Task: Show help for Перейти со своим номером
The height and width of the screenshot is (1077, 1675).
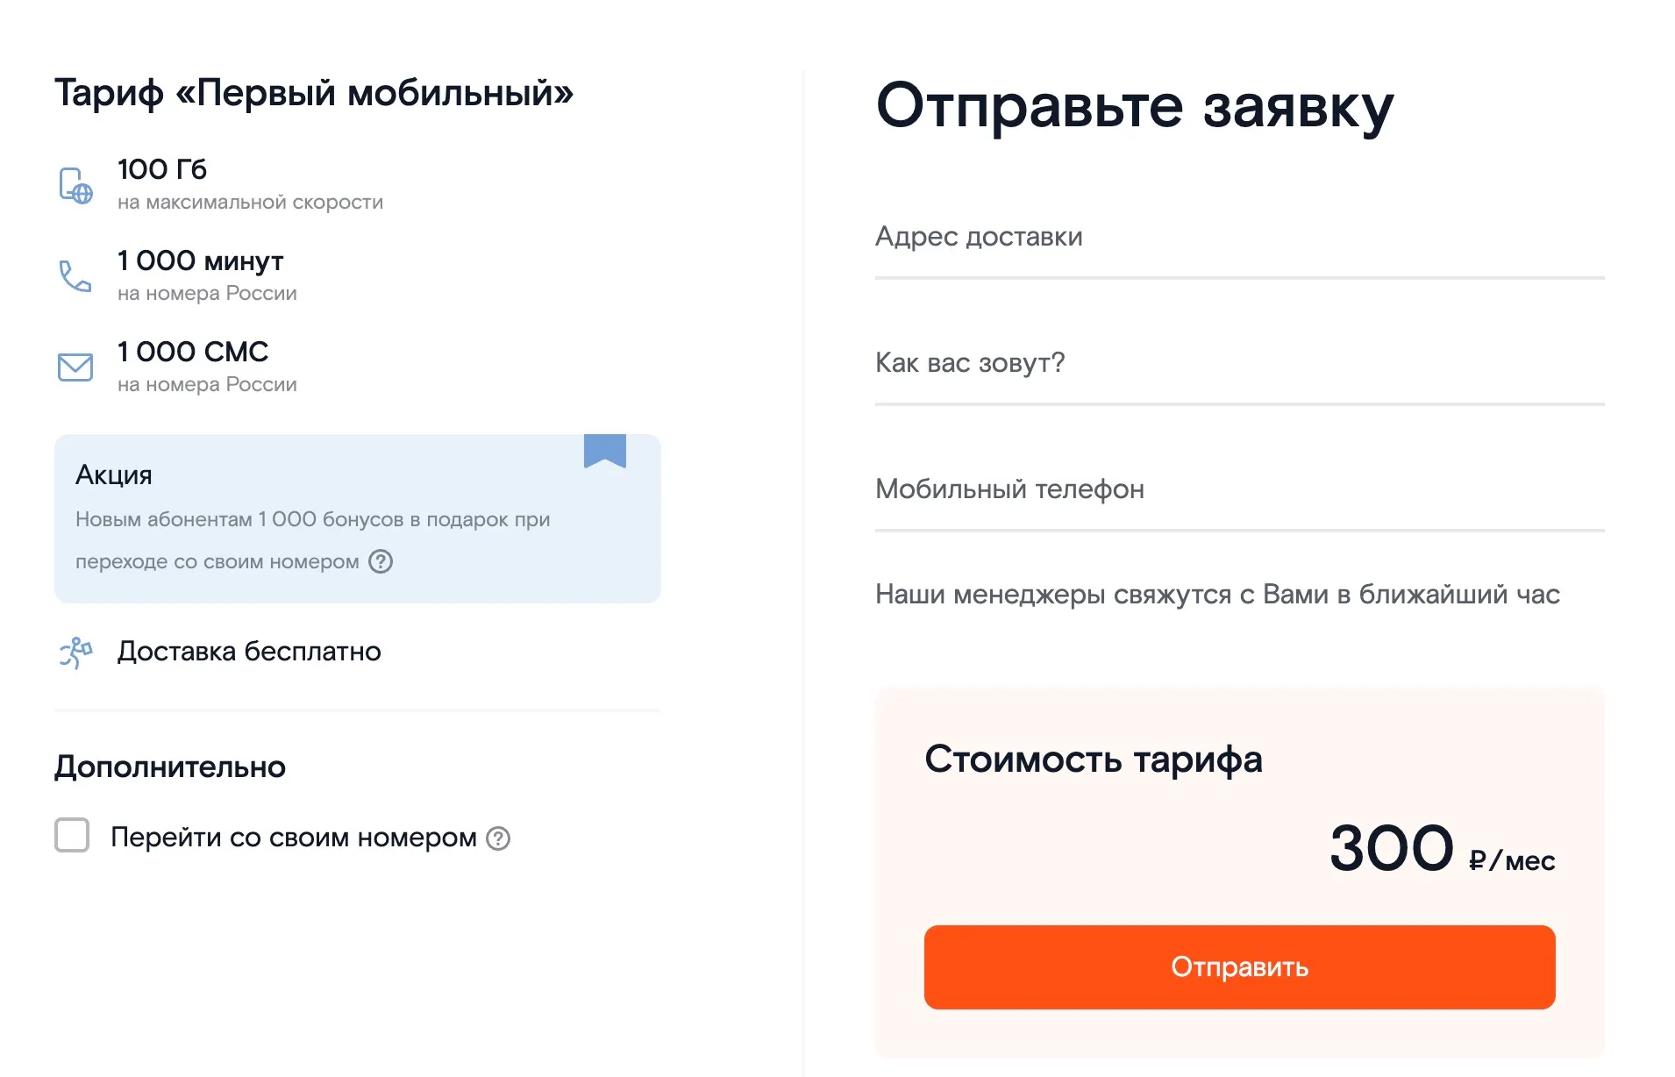Action: 498,838
